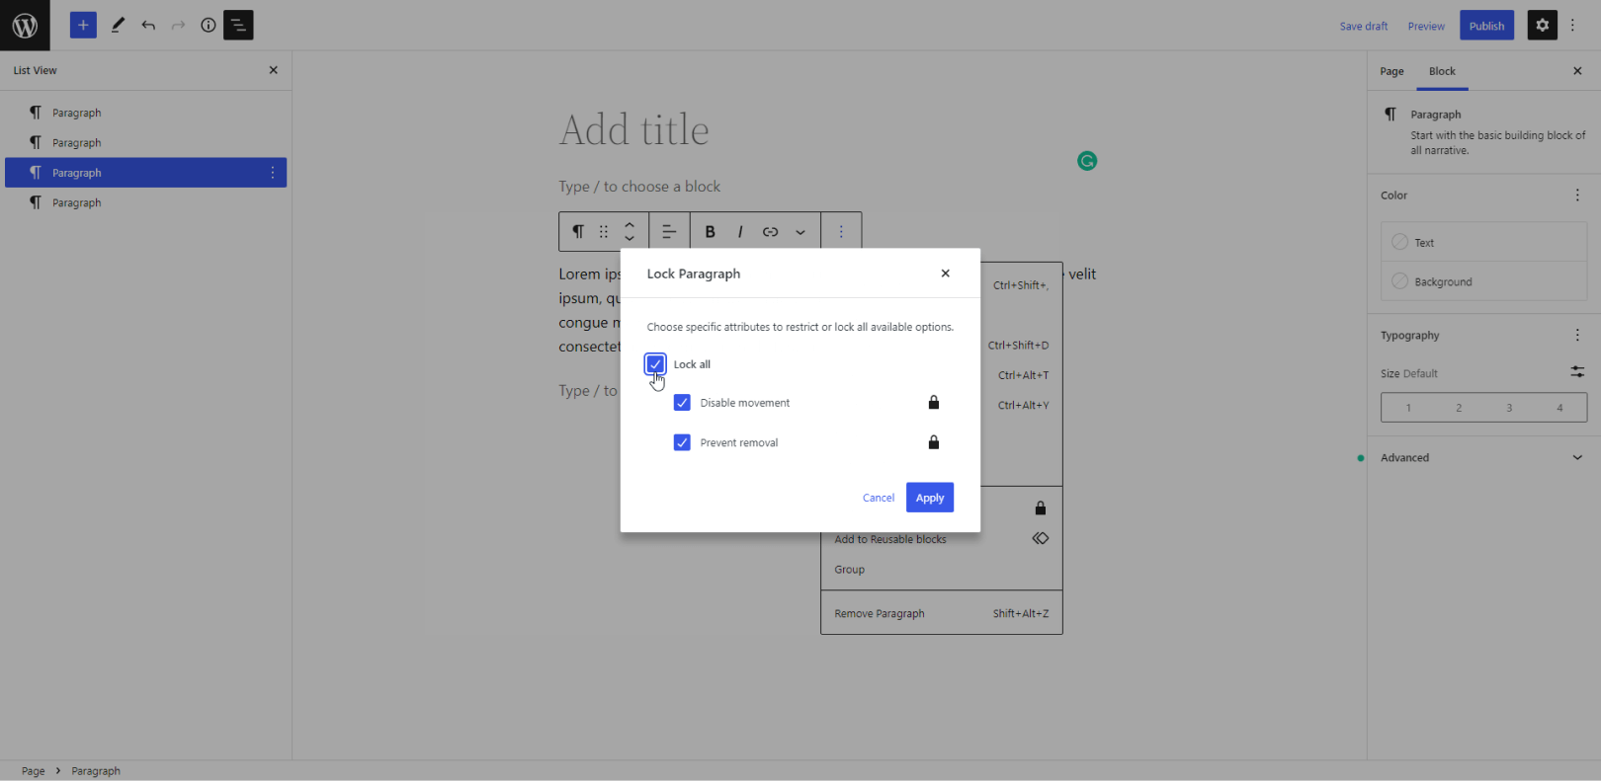This screenshot has width=1601, height=781.
Task: Switch to the Page tab
Action: [1391, 71]
